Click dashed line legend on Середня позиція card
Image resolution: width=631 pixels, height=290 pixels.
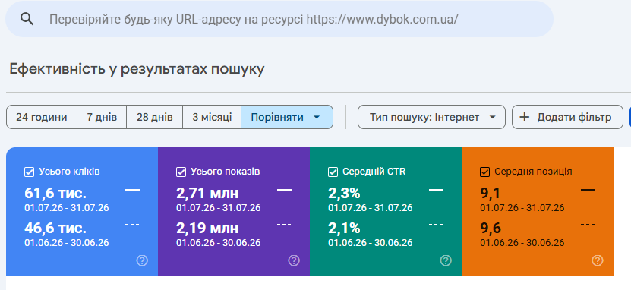[x=588, y=225]
